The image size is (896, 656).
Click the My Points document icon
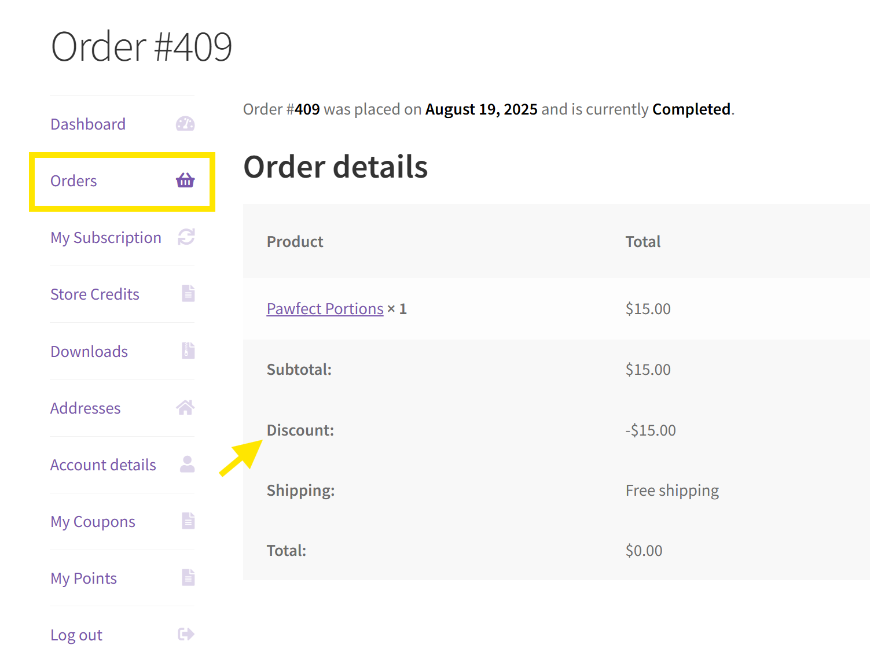(188, 577)
